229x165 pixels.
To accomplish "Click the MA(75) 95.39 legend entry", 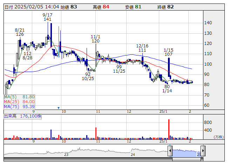I will click(19, 107).
